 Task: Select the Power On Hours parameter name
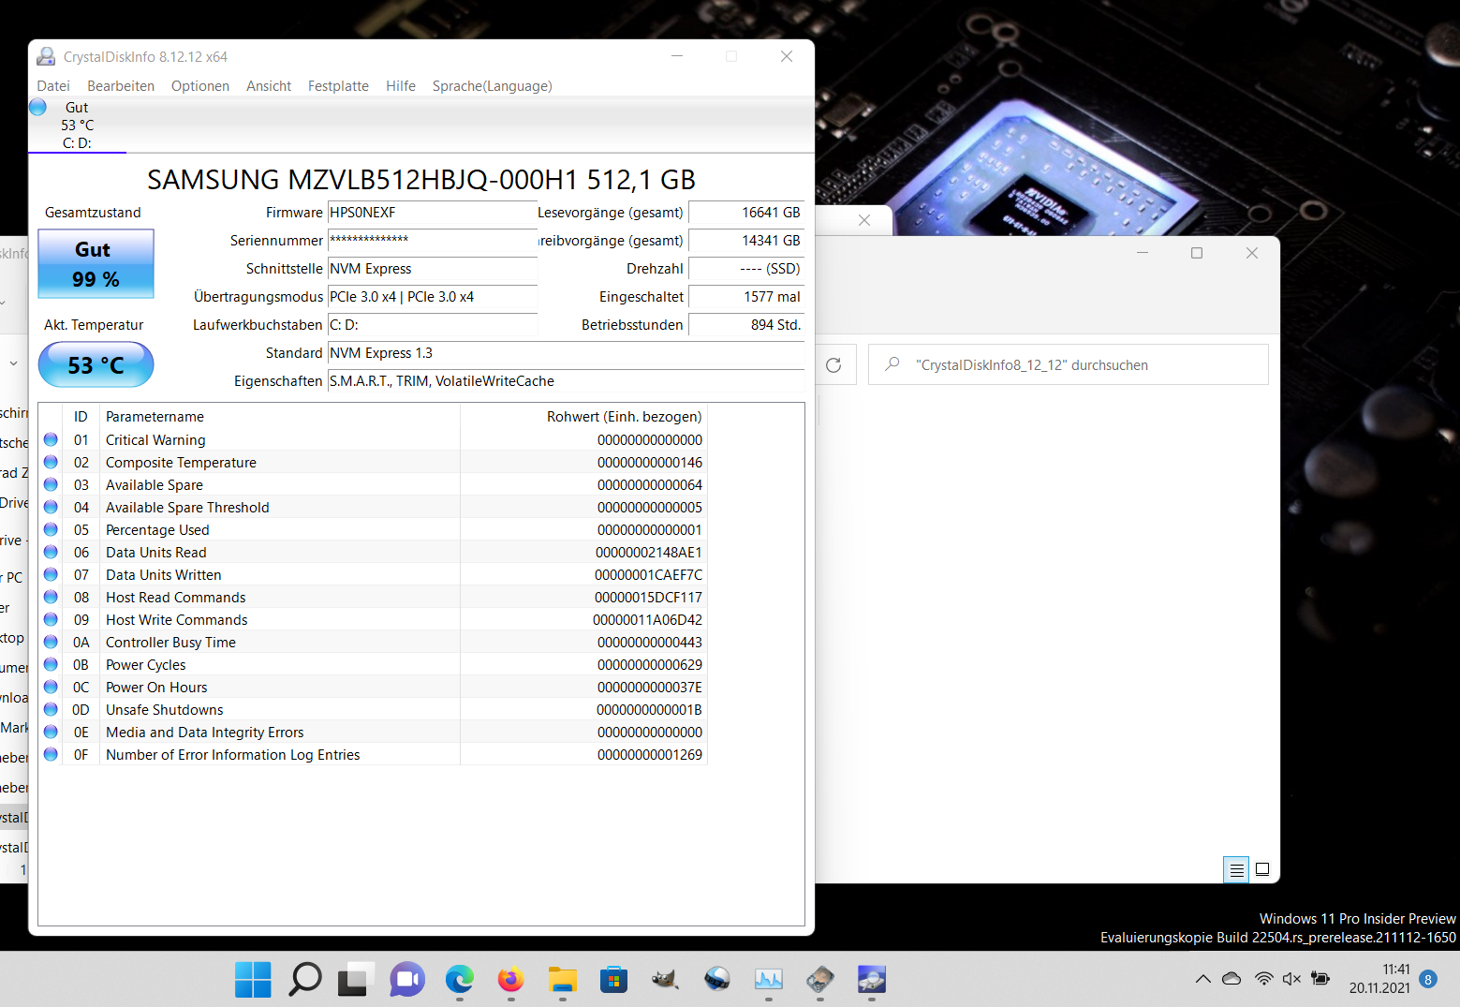point(156,688)
